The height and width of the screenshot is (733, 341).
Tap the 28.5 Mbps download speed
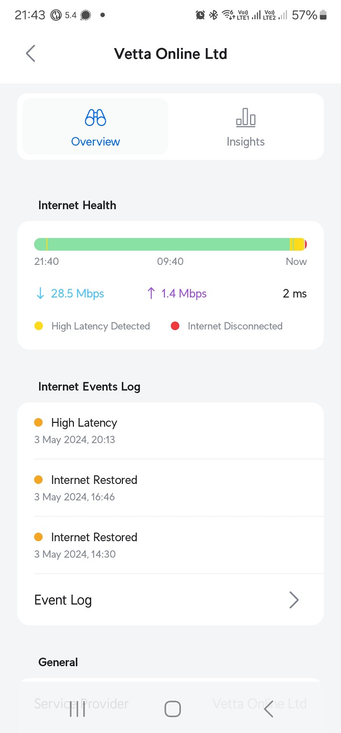pos(78,293)
